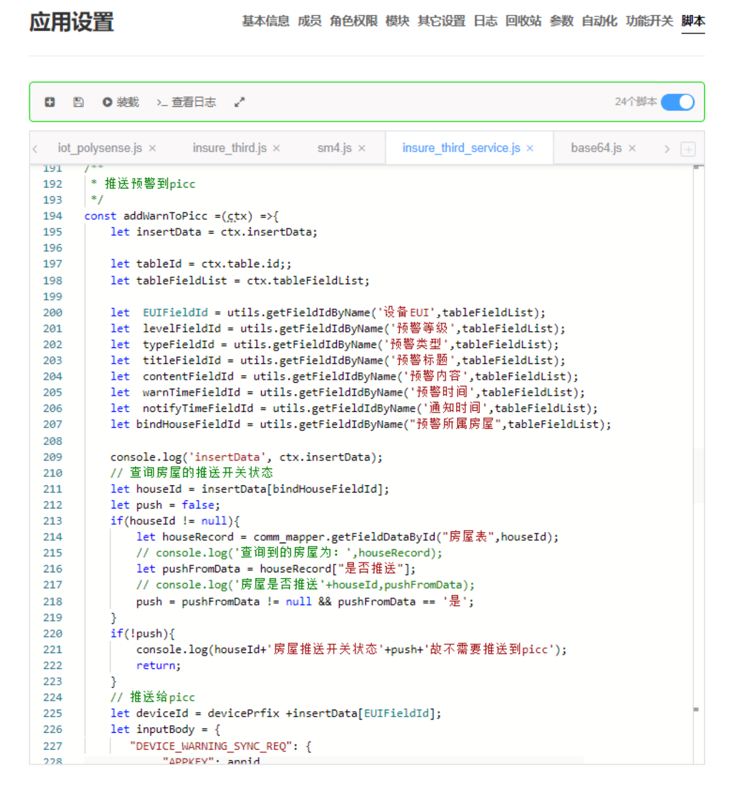Switch to sm4.js tab
This screenshot has height=793, width=736.
pos(334,148)
